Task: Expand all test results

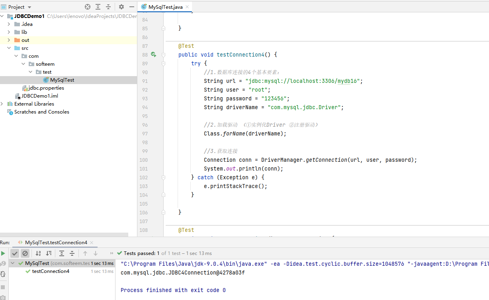Action: 62,253
